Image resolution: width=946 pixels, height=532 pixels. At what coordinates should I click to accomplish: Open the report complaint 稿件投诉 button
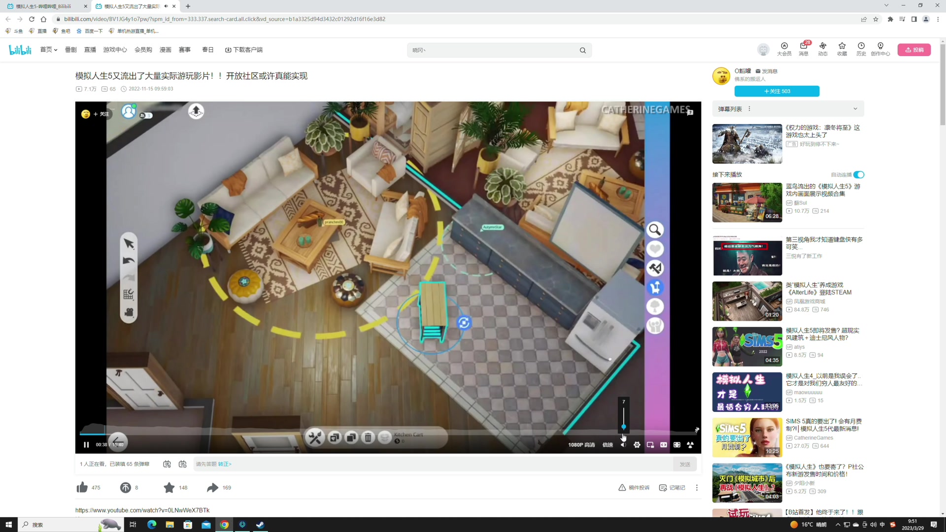pos(634,488)
